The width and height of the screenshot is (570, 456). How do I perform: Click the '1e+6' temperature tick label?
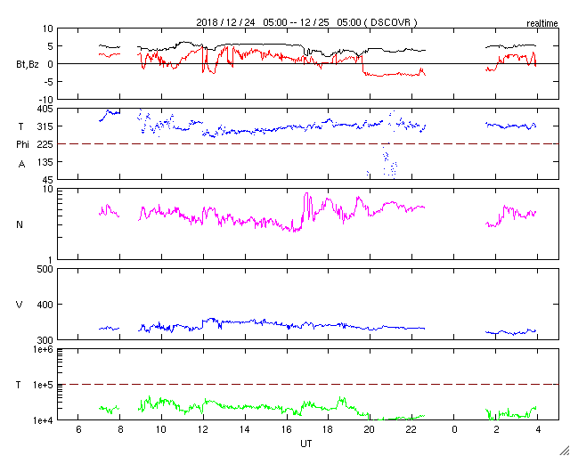pyautogui.click(x=43, y=349)
